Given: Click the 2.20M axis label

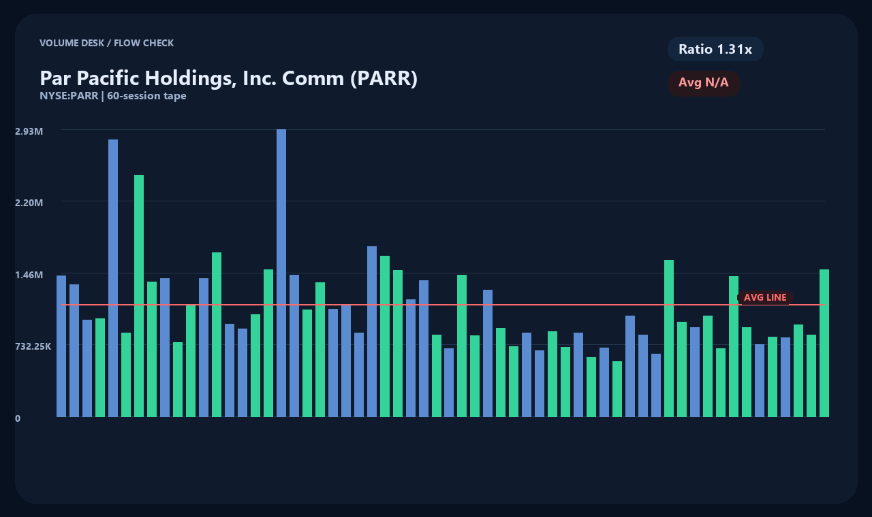Looking at the screenshot, I should coord(29,203).
